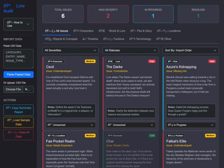
Task: Switch to the Objects & Concepts tab
Action: pyautogui.click(x=61, y=39)
